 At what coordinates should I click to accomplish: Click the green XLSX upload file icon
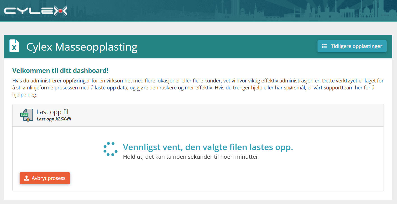(26, 115)
